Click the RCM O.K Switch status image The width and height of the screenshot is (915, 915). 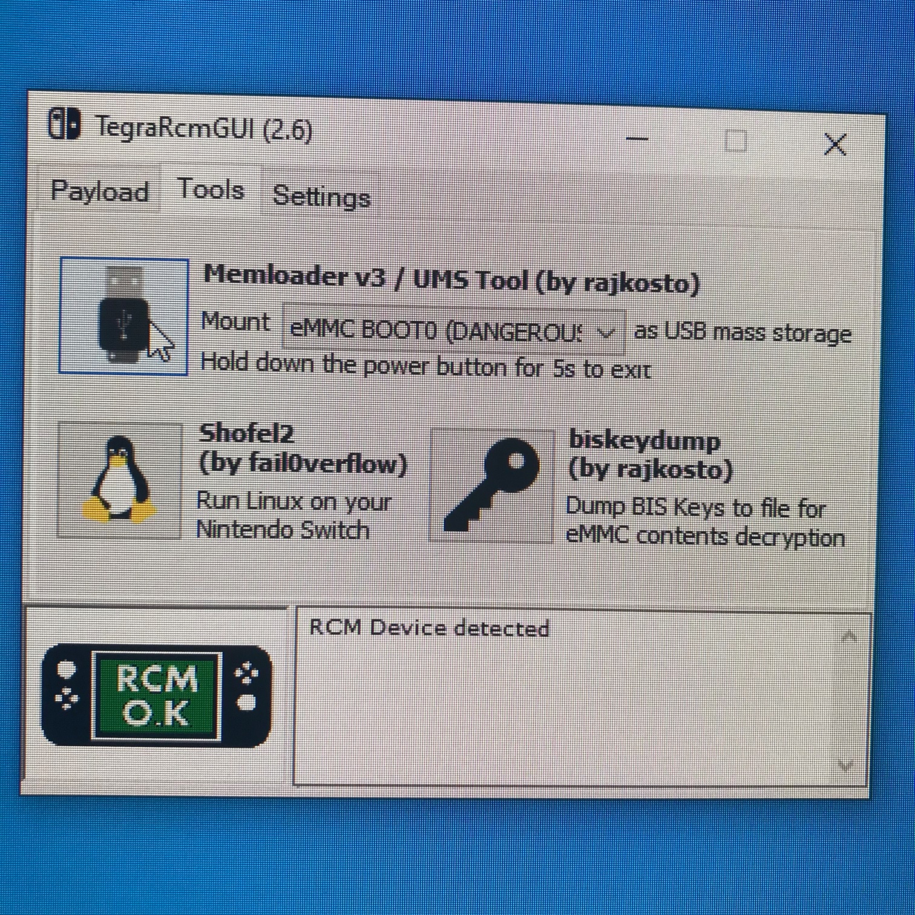[157, 696]
